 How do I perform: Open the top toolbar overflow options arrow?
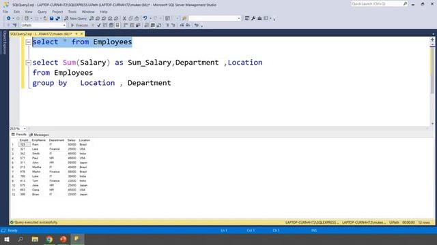pos(274,19)
